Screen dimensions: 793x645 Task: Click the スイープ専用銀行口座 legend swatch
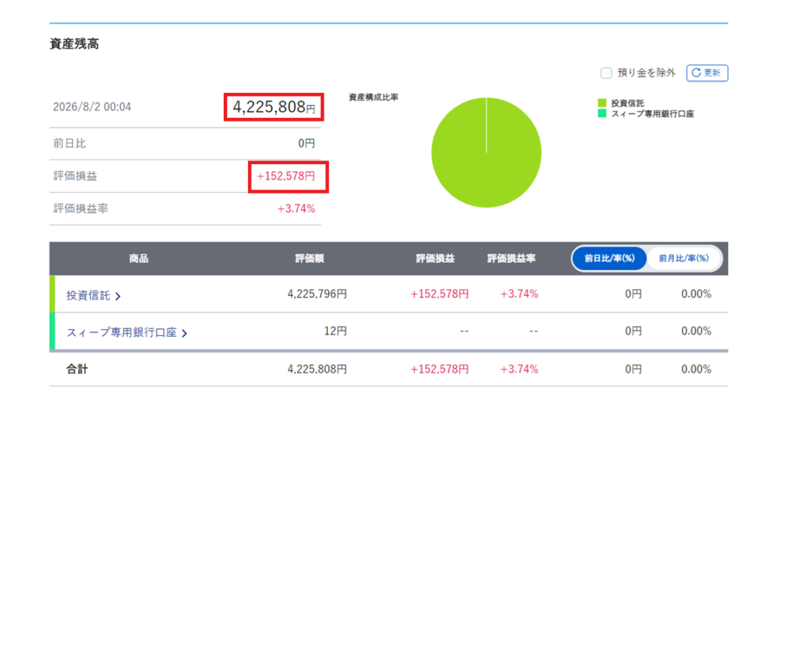coord(602,113)
